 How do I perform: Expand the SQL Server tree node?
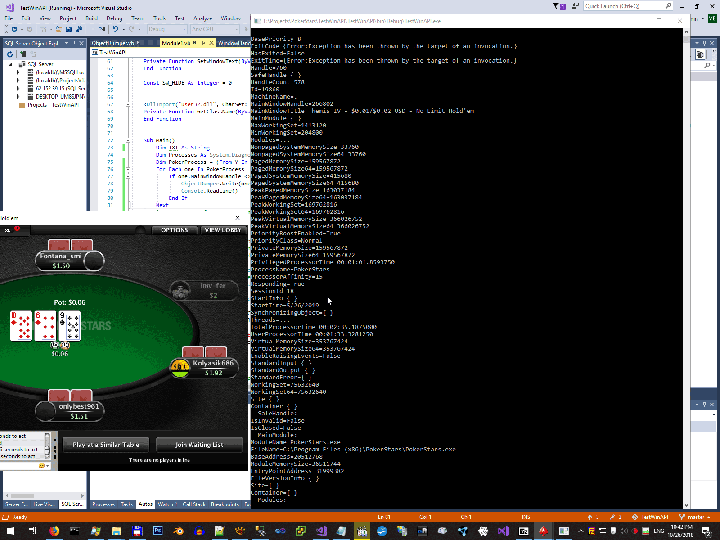point(10,64)
